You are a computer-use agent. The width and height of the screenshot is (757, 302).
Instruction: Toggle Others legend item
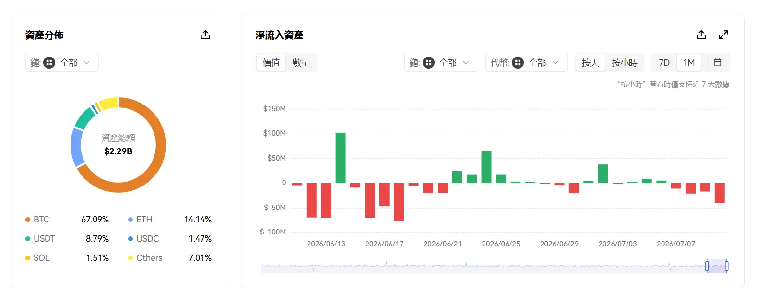[x=145, y=258]
